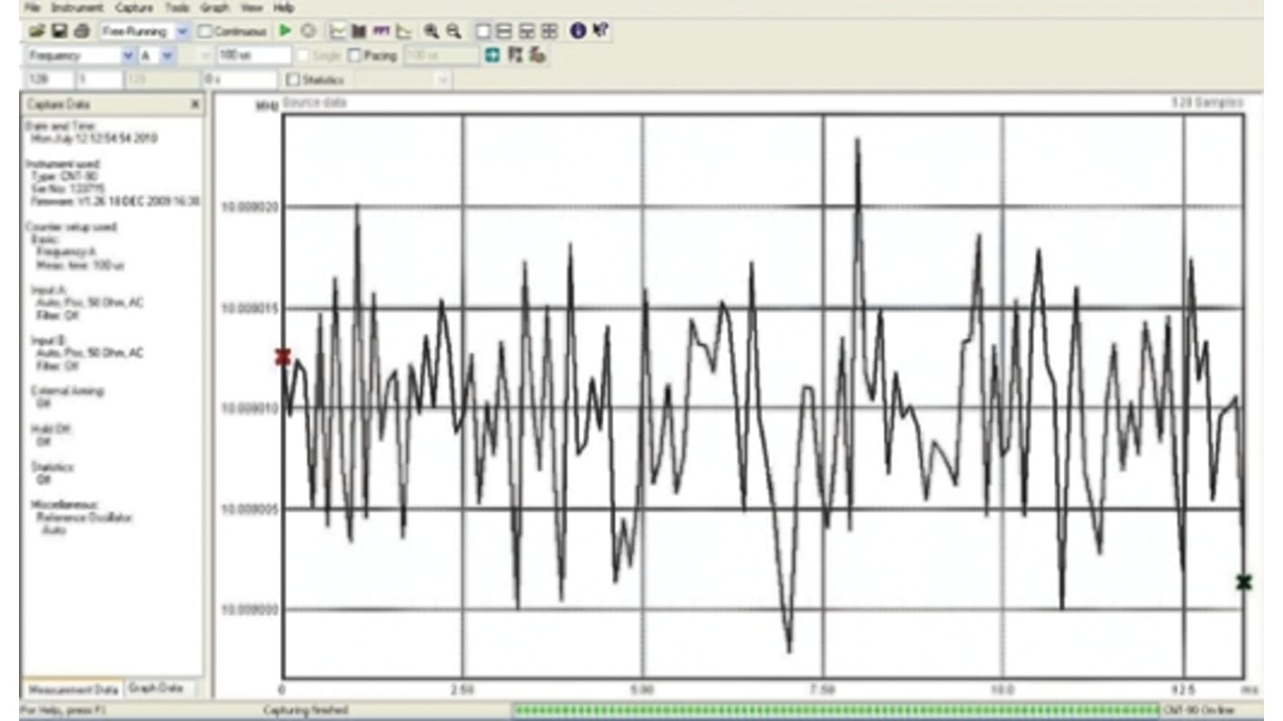Viewport: 1283px width, 721px height.
Task: Open the small disabled dropdown before 100 us
Action: 204,56
